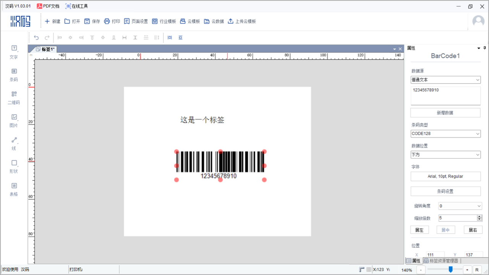This screenshot has height=275, width=489.
Task: Click the 新增数据 button
Action: click(x=445, y=112)
